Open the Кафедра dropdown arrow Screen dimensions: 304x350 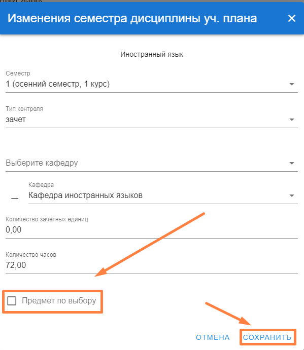click(291, 196)
